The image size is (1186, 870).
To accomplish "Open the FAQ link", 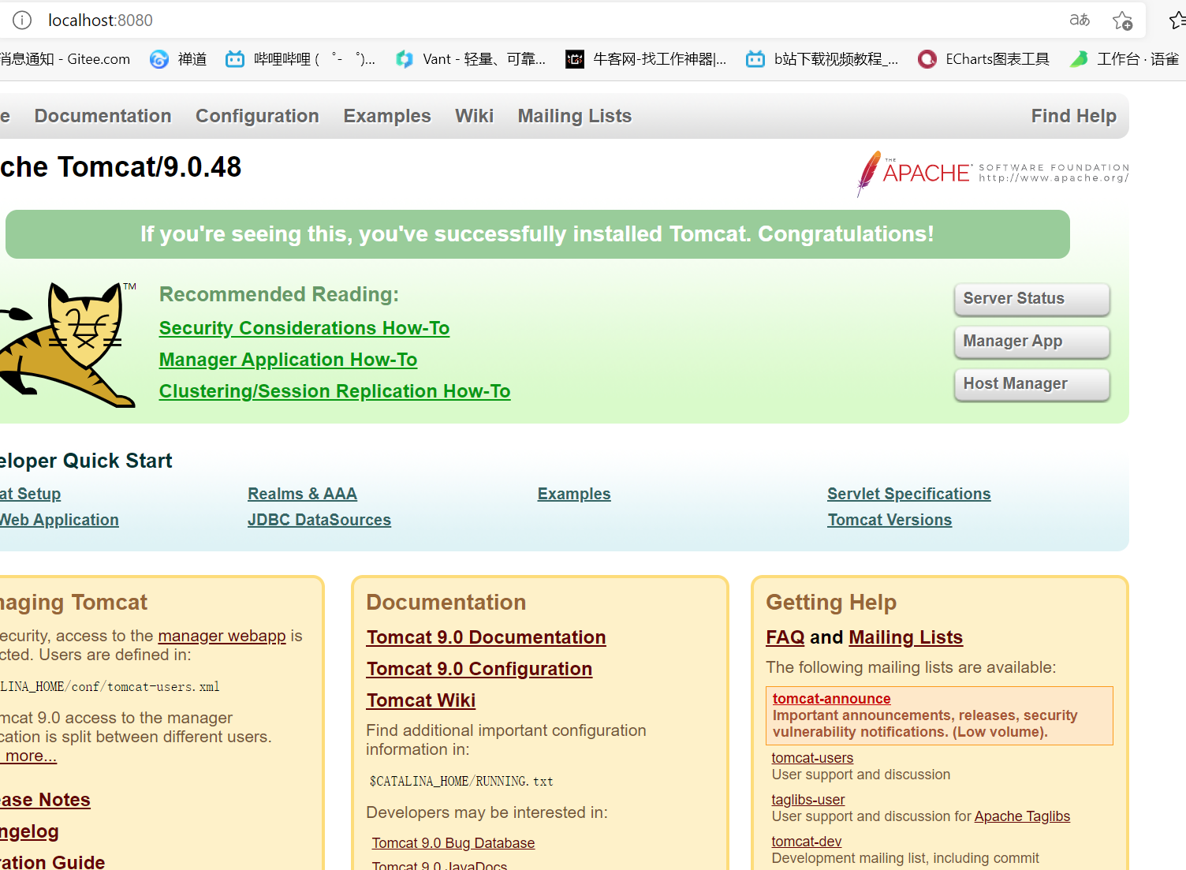I will tap(785, 637).
